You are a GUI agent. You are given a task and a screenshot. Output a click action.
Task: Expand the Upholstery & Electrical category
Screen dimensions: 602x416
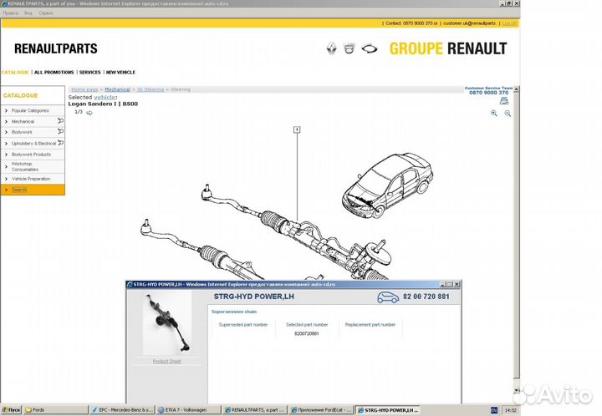(33, 144)
